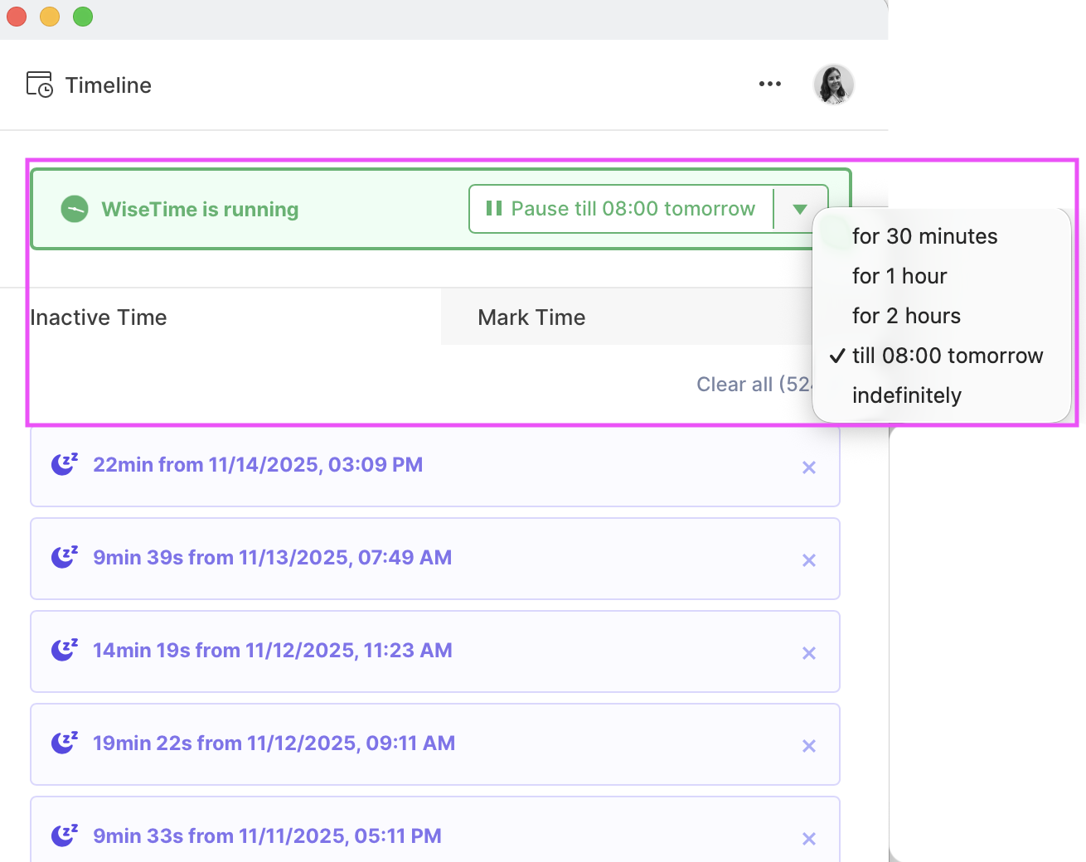Pick the for 2 hours option
1086x862 pixels.
906,316
